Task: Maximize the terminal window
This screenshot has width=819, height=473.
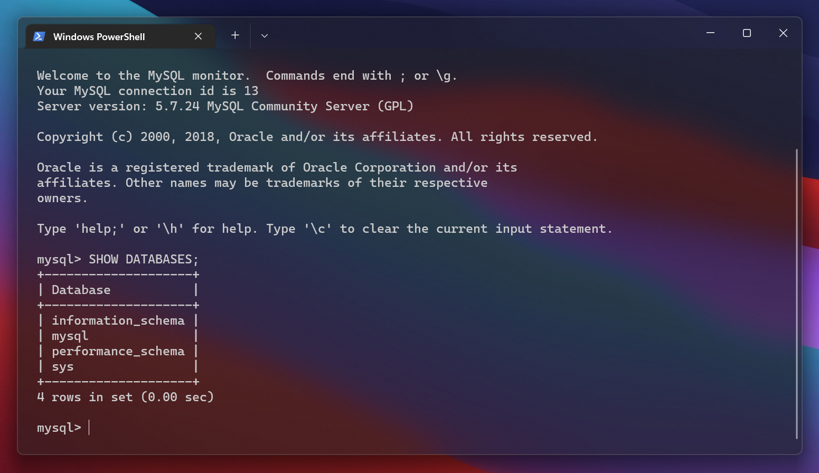Action: coord(747,33)
